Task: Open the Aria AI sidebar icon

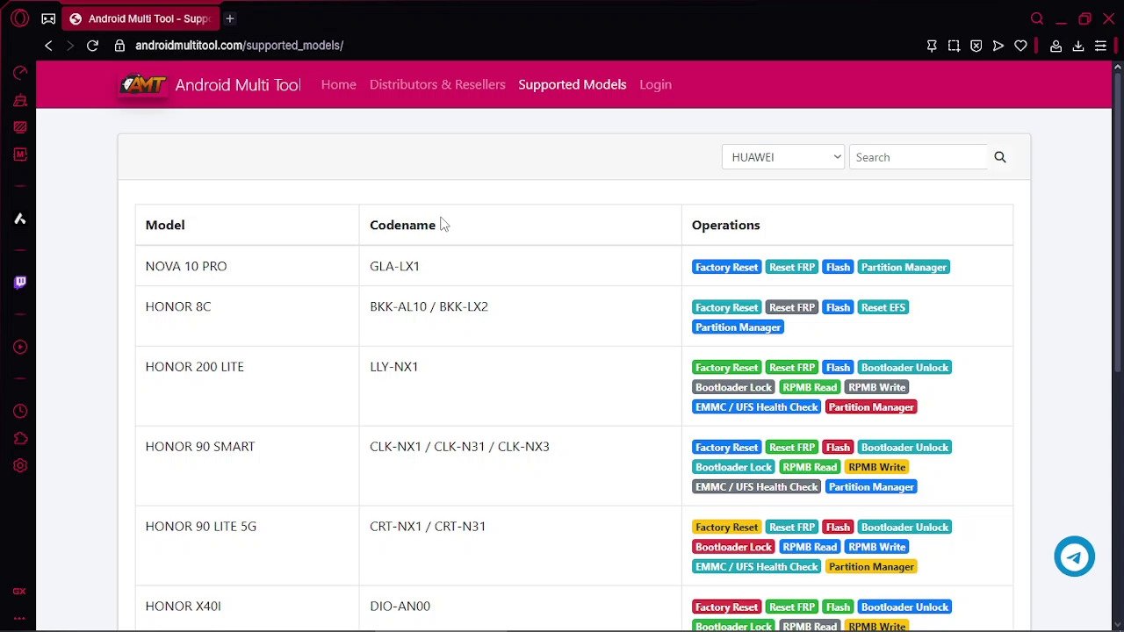Action: (x=19, y=219)
